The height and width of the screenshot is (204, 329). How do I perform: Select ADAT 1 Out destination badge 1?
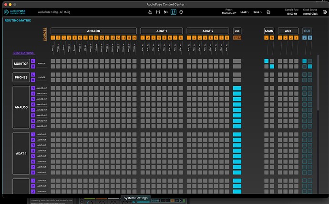point(33,134)
